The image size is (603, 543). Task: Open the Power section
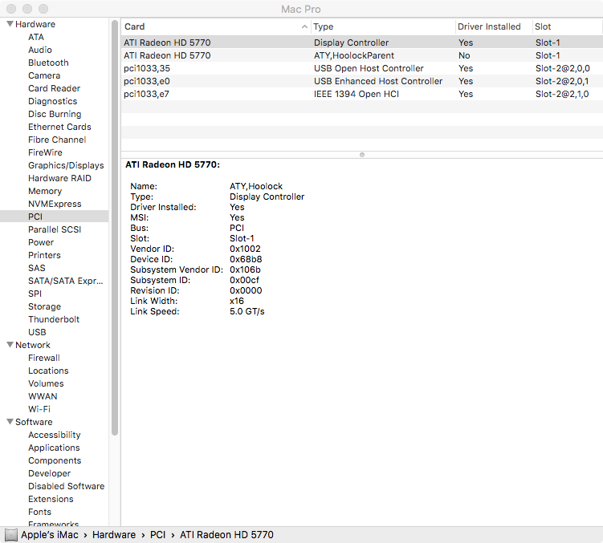pyautogui.click(x=41, y=242)
